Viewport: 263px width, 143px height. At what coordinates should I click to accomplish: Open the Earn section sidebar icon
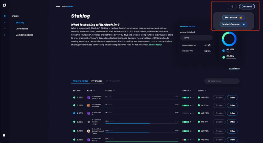[5, 16]
